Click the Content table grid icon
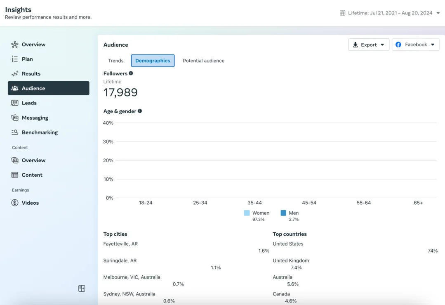Image resolution: width=445 pixels, height=305 pixels. pos(15,175)
